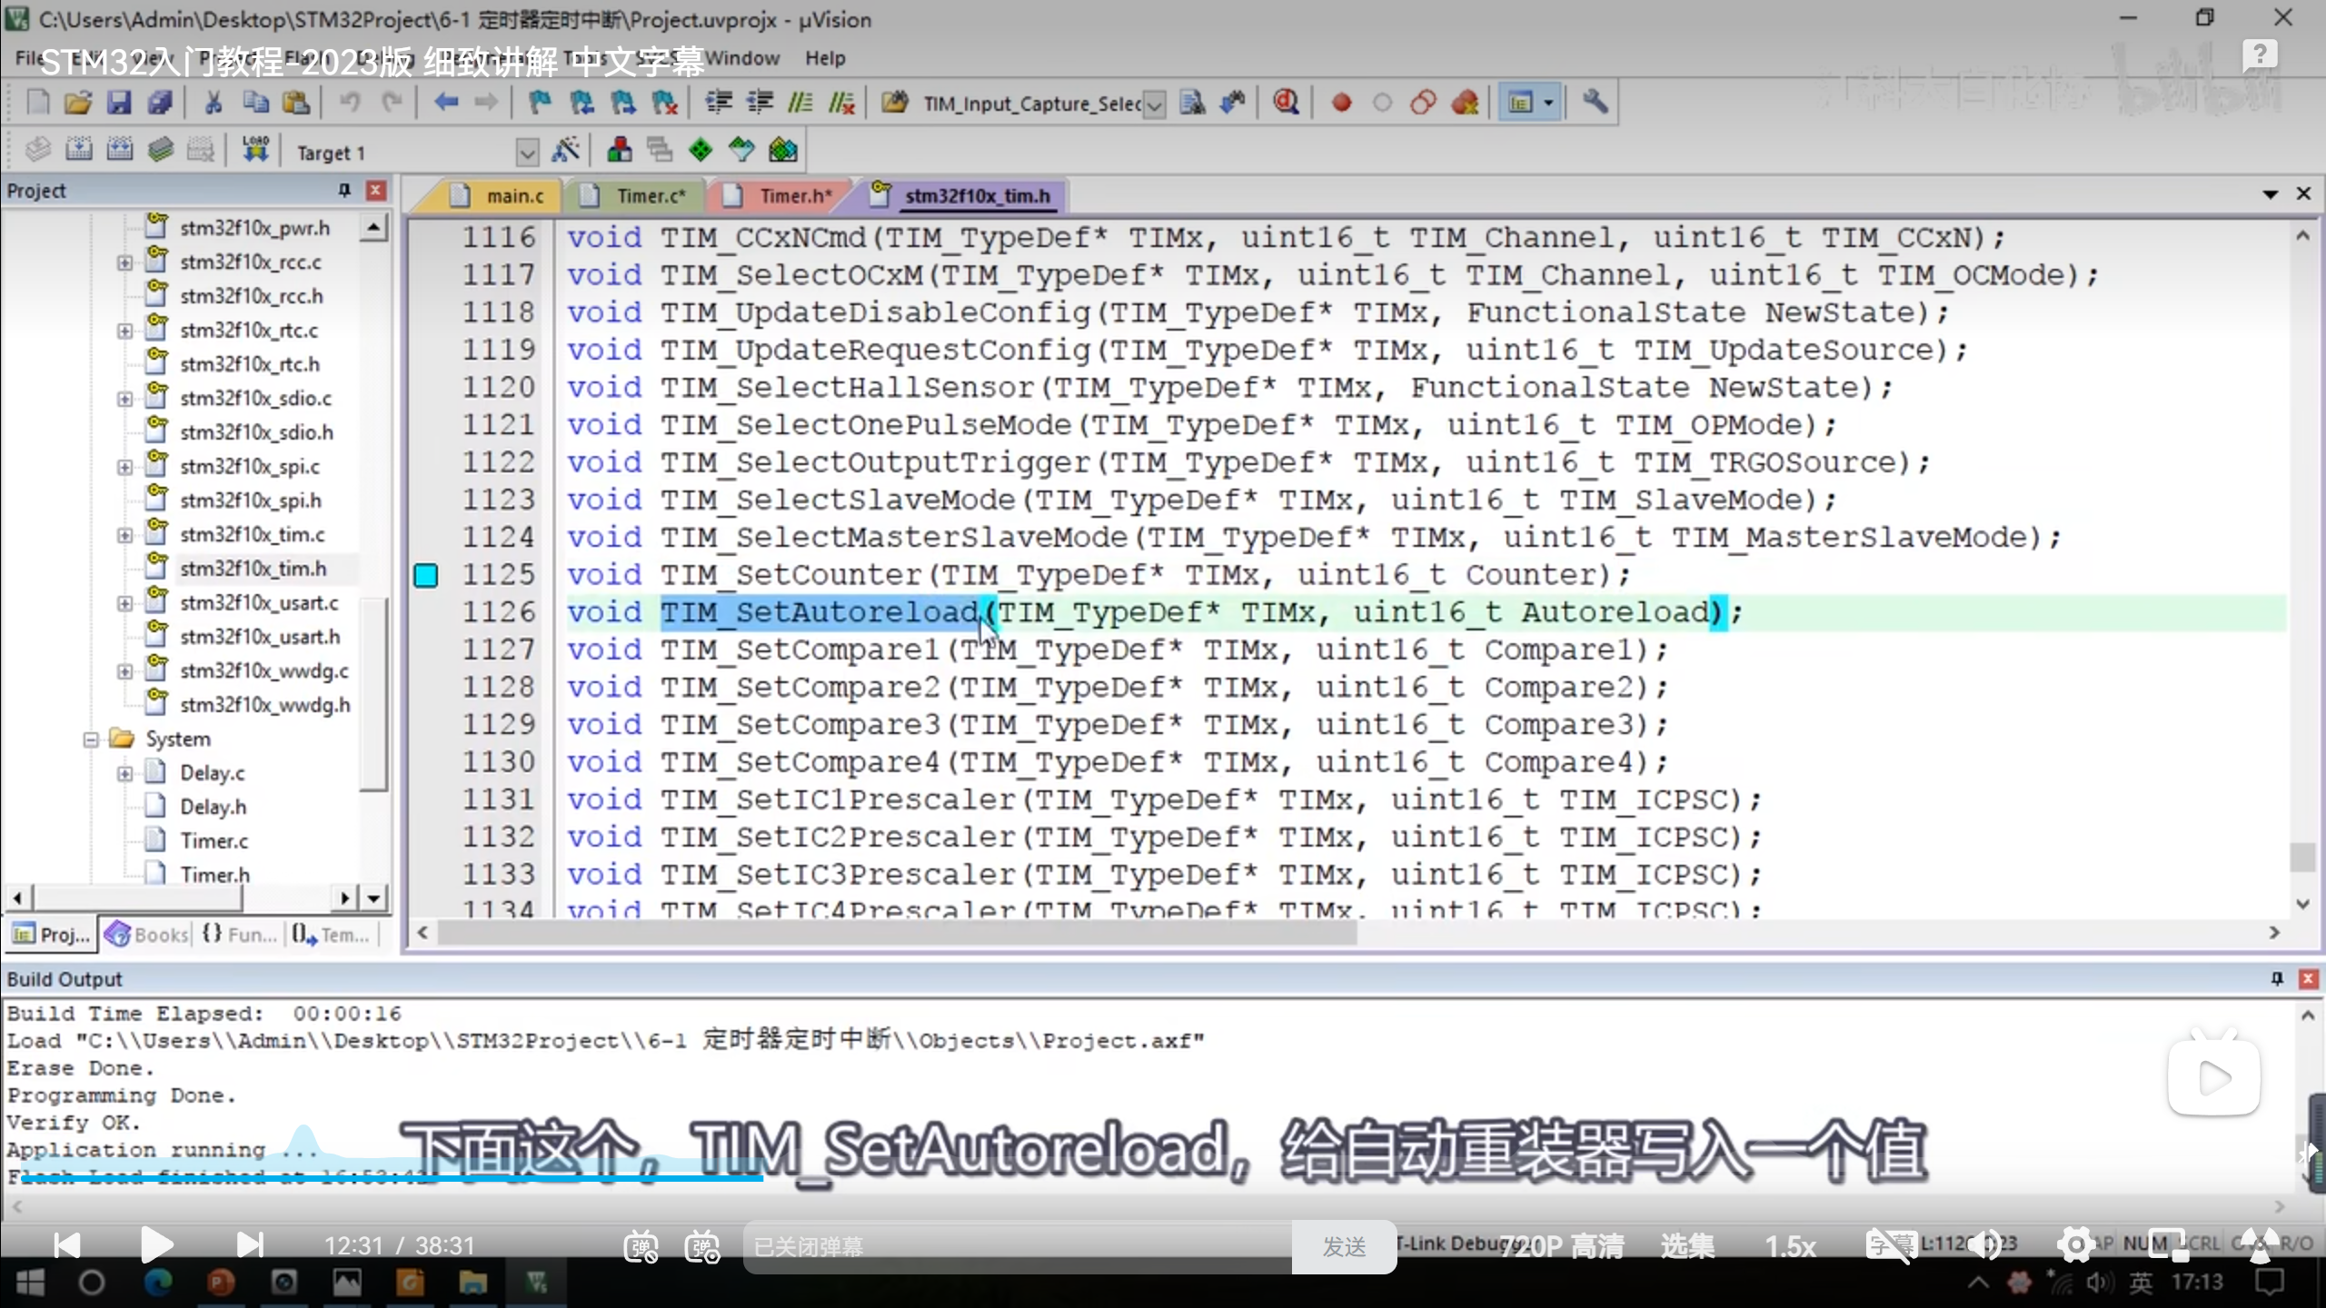Click the Save file toolbar icon
Viewport: 2326px width, 1308px height.
point(119,103)
